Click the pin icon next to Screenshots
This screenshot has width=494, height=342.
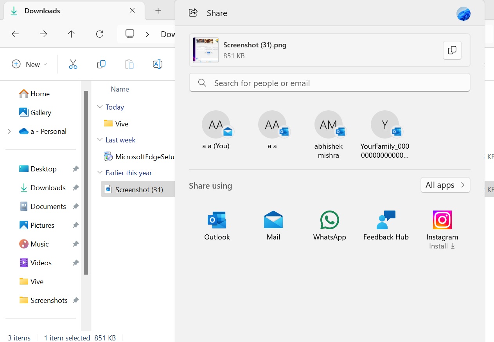click(75, 301)
